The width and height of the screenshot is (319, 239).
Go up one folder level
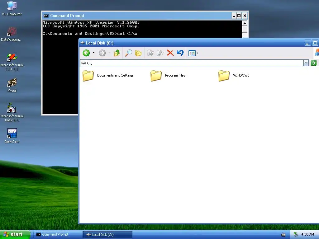coord(117,53)
